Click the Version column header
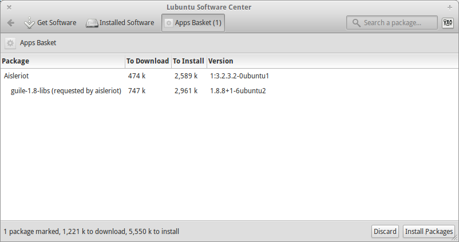Viewport: 459px width, 242px height. [220, 61]
